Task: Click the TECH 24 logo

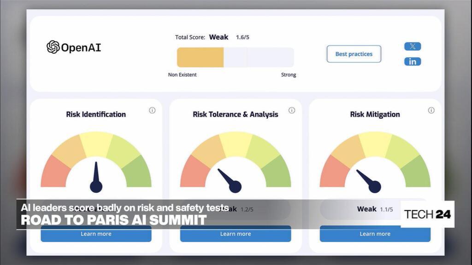Action: coord(427,214)
